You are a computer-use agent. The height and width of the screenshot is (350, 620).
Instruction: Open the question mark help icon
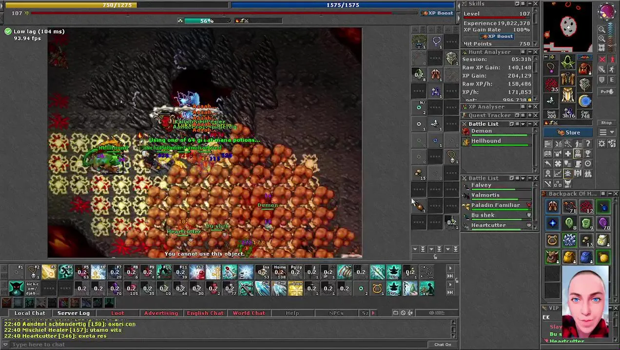588,143
